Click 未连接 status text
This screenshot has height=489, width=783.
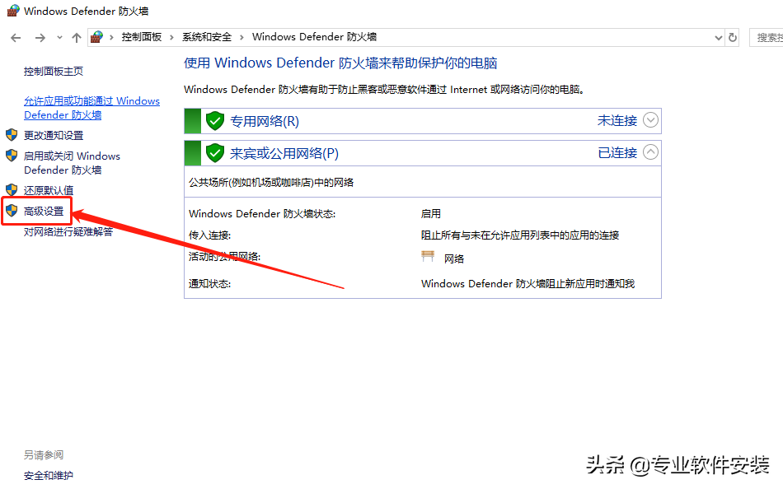pyautogui.click(x=617, y=121)
